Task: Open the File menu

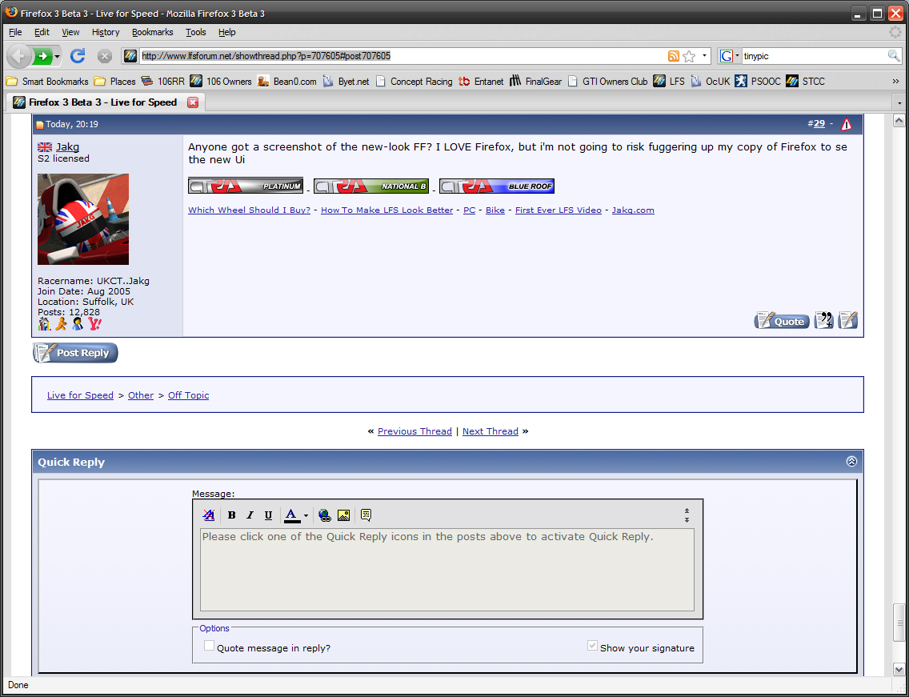Action: pyautogui.click(x=15, y=33)
